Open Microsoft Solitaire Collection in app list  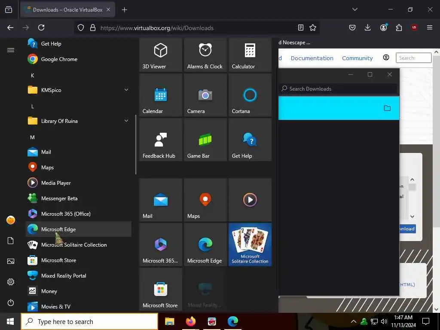[79, 244]
